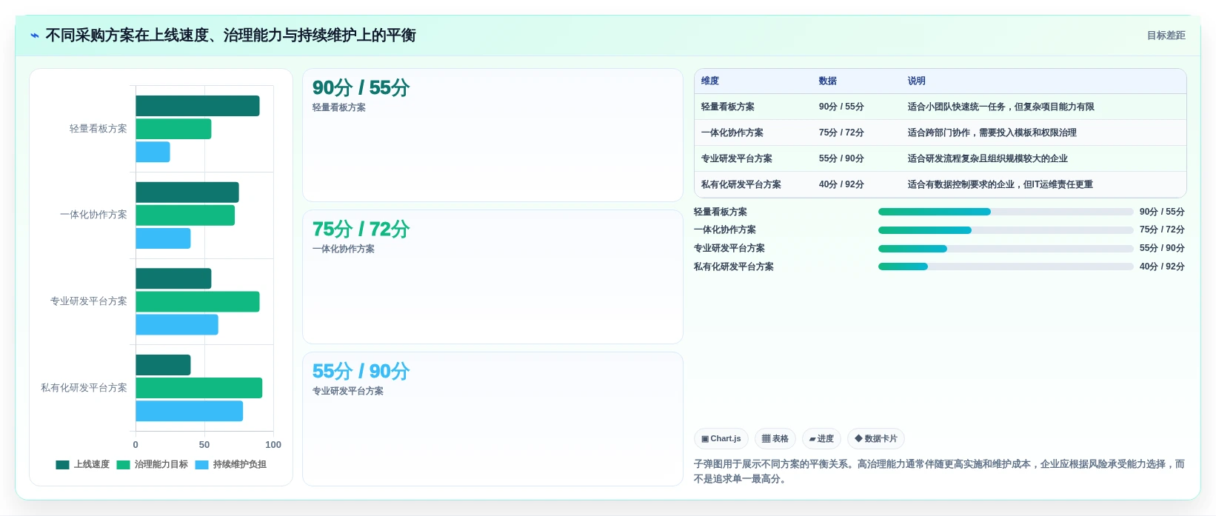The image size is (1216, 516).
Task: Open the 55分 / 90分 专业研发平台方案 card
Action: [x=492, y=419]
